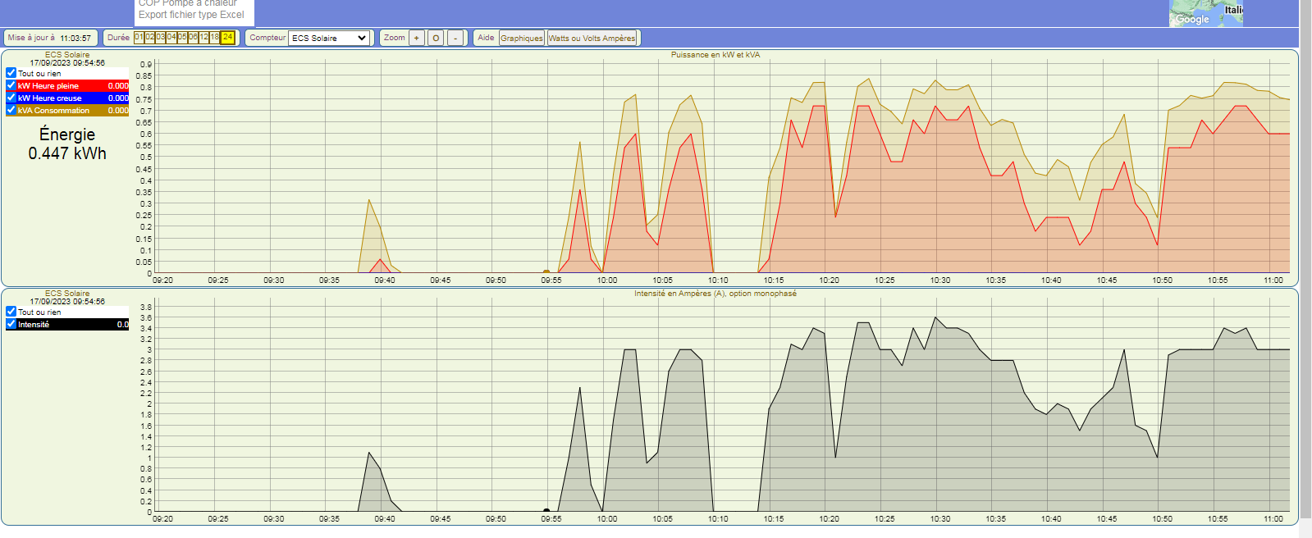1312x538 pixels.
Task: Select 'COP Pompe à chaleur' menu entry
Action: click(x=188, y=3)
